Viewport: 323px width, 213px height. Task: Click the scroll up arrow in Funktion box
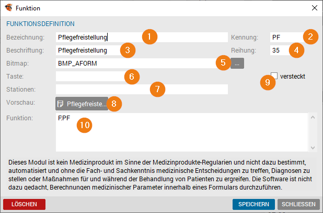click(313, 117)
